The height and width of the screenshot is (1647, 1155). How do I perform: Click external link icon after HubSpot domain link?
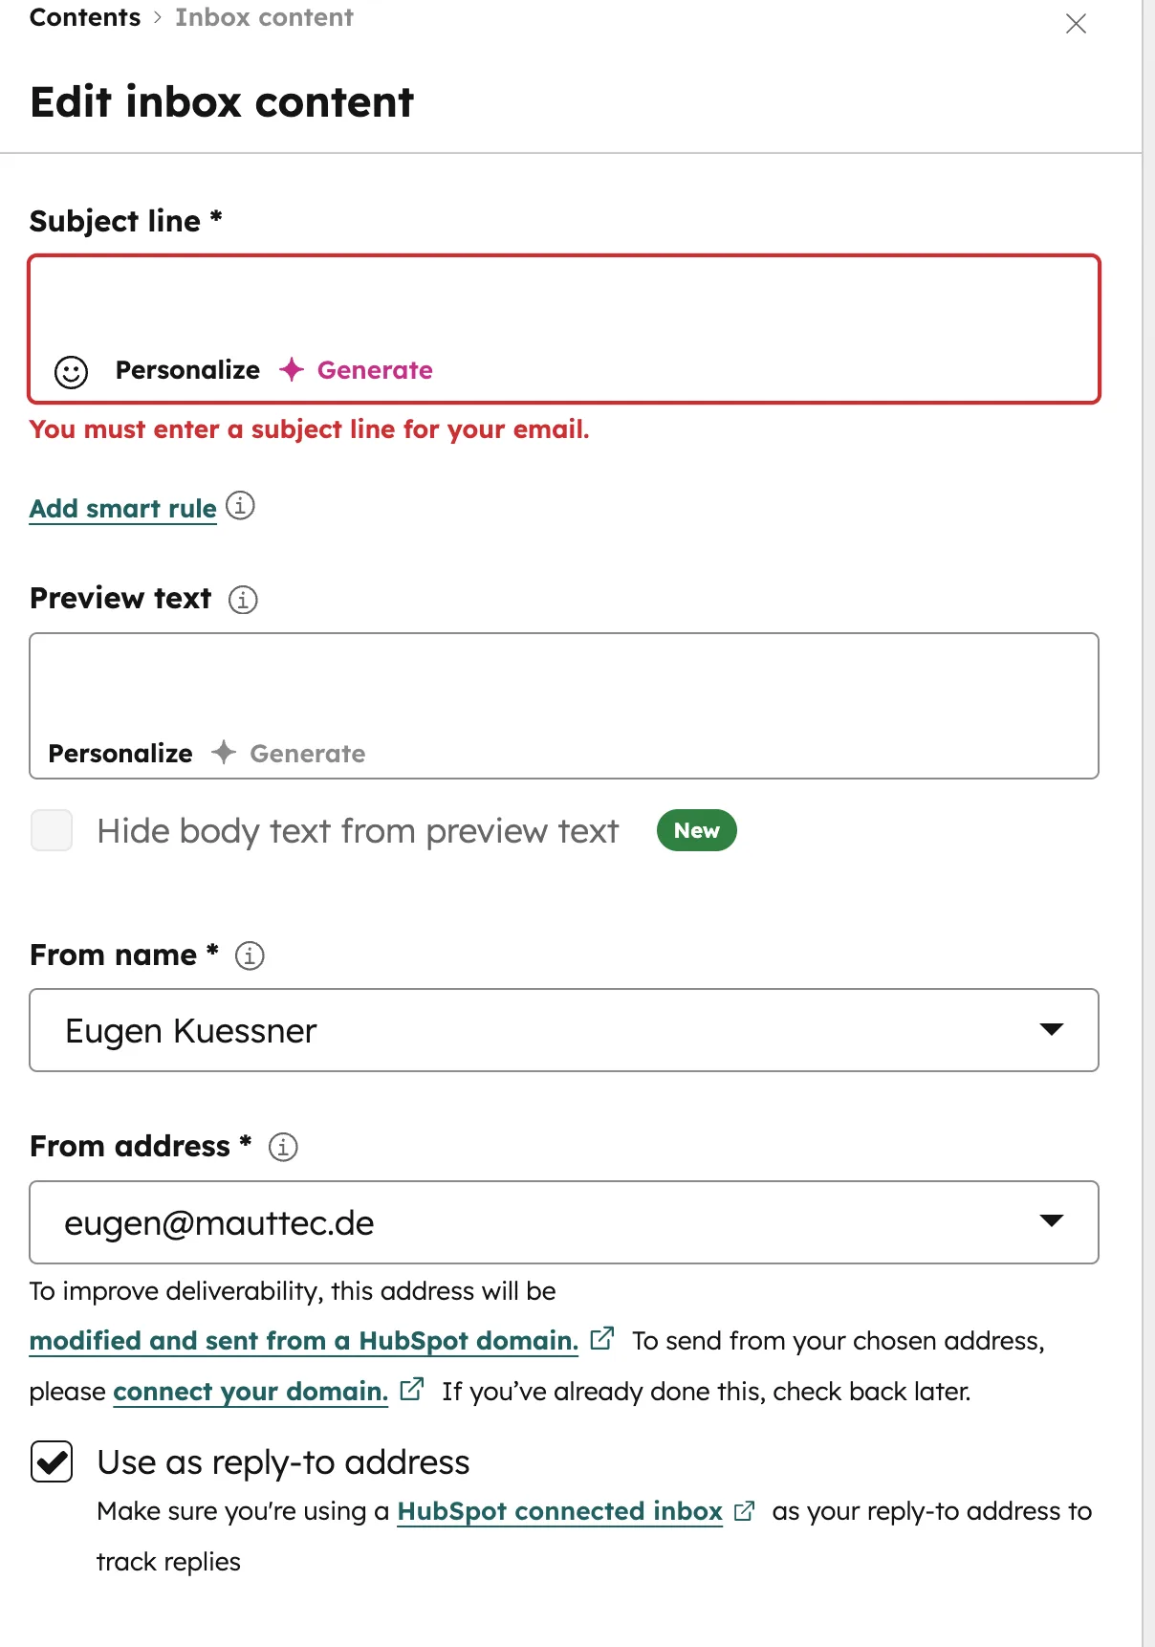click(603, 1338)
